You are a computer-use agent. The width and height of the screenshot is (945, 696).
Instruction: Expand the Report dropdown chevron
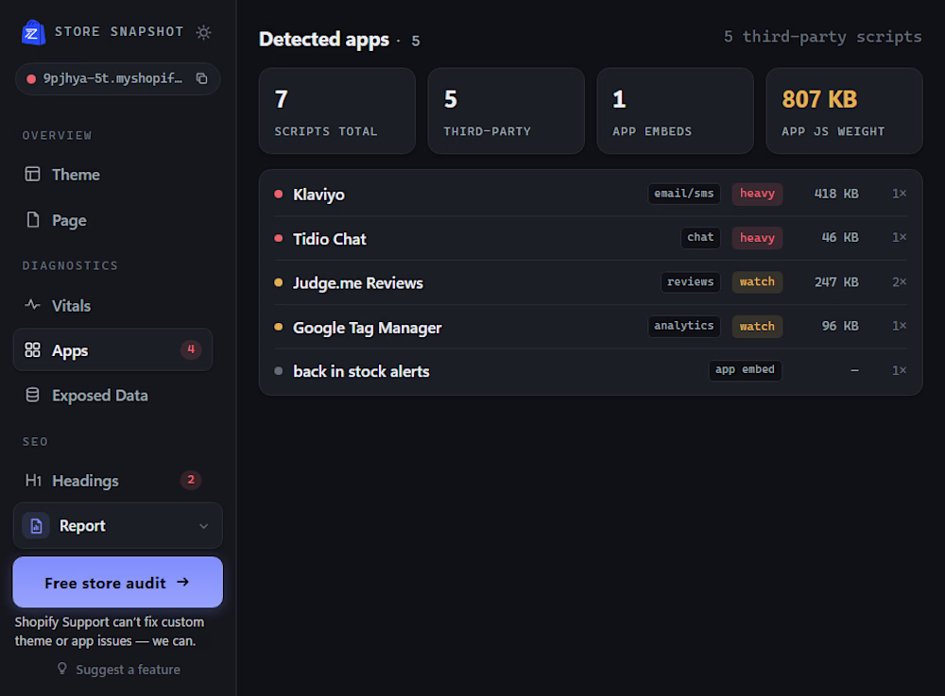tap(204, 526)
